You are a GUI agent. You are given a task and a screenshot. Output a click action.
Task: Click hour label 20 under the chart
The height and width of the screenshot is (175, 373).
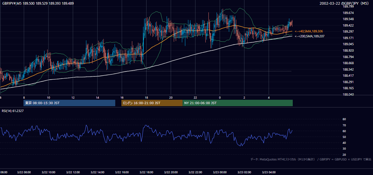171,97
